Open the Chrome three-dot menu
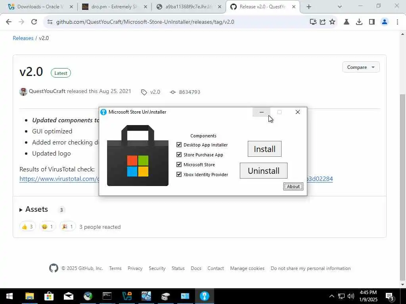Viewport: 406px width, 304px height. tap(397, 22)
